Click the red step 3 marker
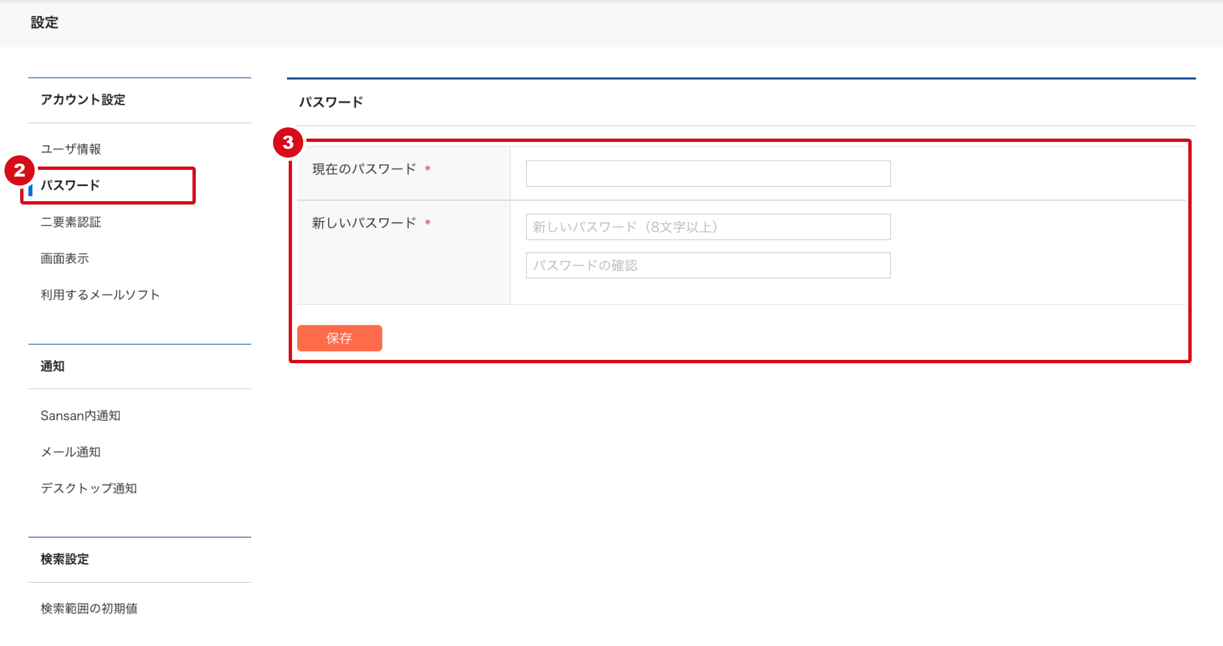 (x=288, y=142)
